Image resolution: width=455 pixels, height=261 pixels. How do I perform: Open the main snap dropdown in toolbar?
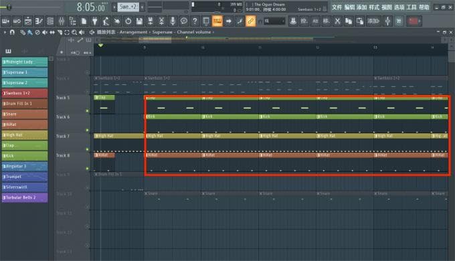(274, 21)
